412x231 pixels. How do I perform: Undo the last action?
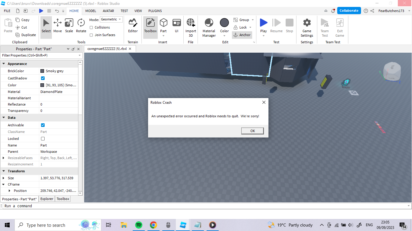(x=57, y=11)
